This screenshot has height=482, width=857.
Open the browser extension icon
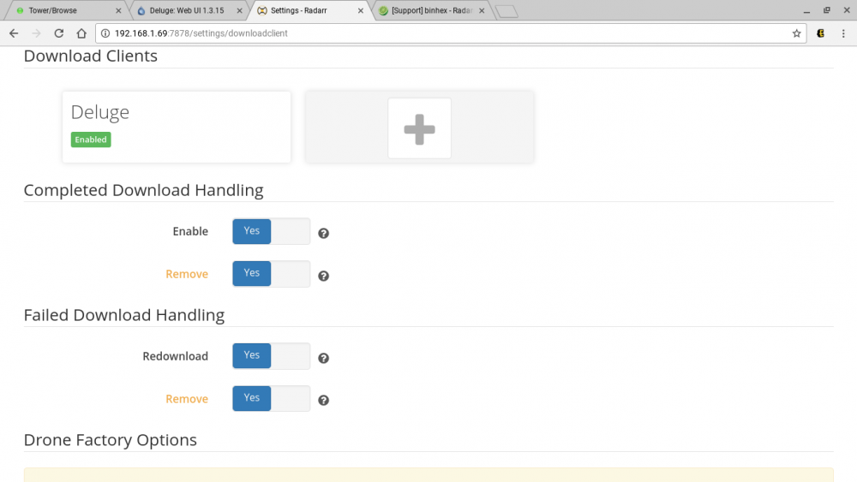820,33
